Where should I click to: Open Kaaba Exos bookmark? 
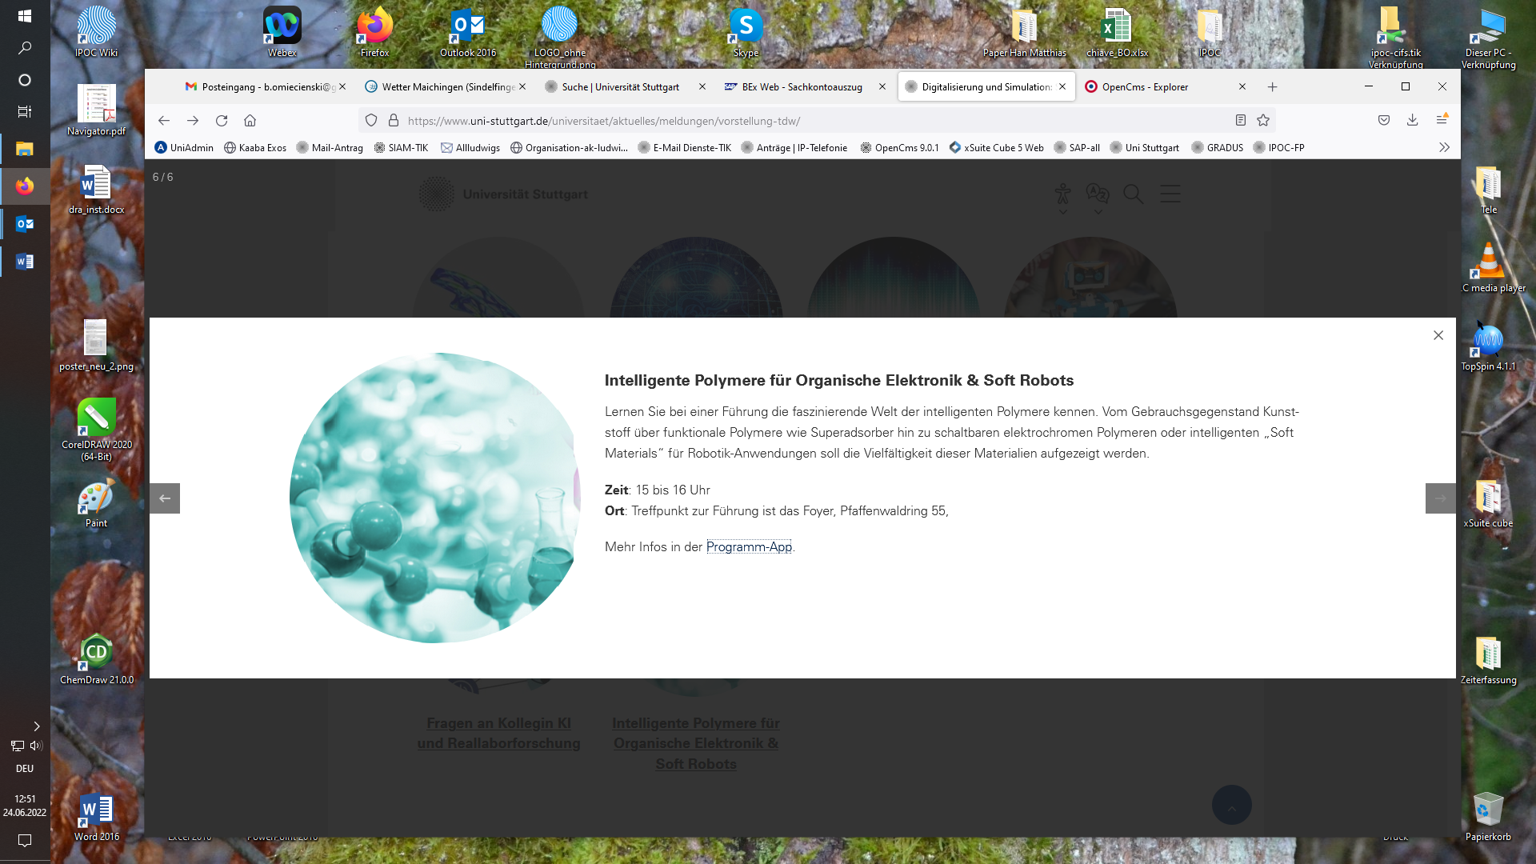[255, 147]
